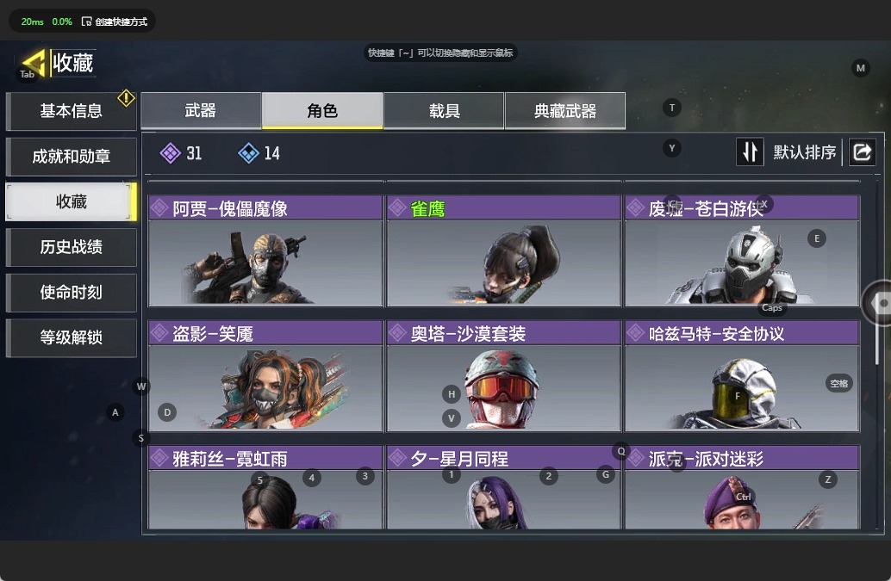Image resolution: width=891 pixels, height=581 pixels.
Task: Click the purple diamond counter showing 31
Action: (x=181, y=153)
